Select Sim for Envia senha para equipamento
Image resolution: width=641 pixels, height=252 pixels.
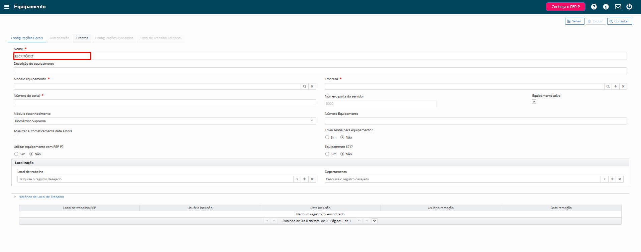[x=327, y=137]
